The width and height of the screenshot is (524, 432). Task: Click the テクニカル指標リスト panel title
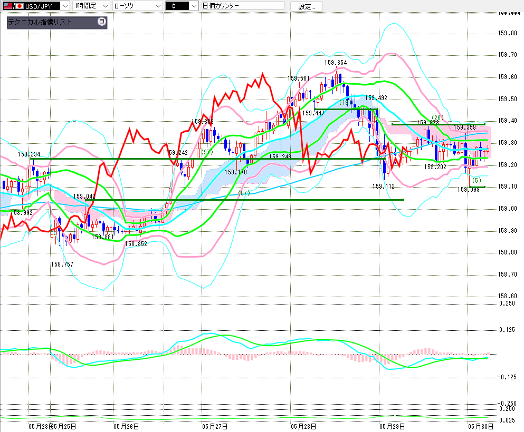coord(40,22)
